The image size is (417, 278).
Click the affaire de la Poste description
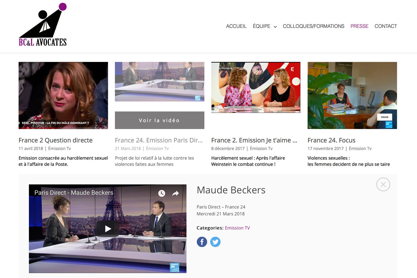point(63,161)
